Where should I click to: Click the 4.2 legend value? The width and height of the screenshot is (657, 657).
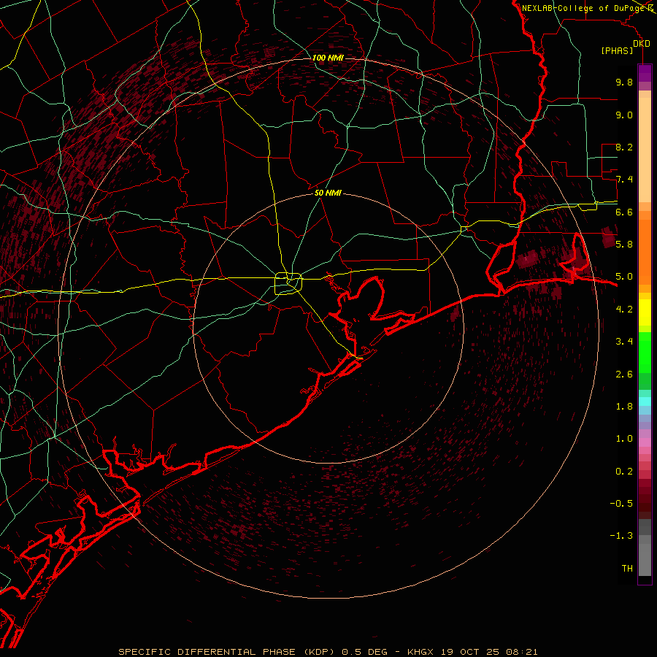(624, 310)
